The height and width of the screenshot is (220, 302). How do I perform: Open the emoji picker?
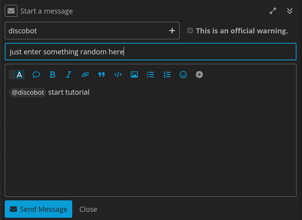183,74
